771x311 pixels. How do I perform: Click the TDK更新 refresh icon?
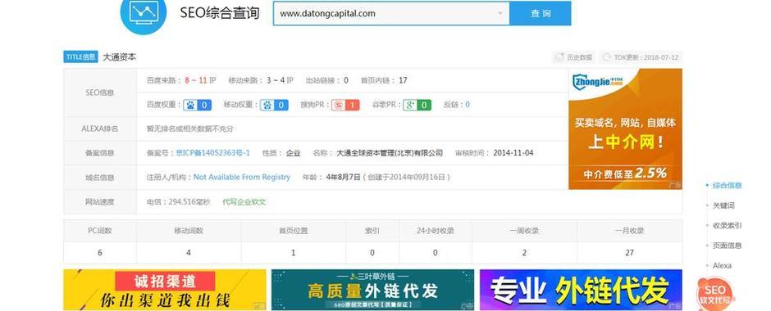[x=607, y=57]
